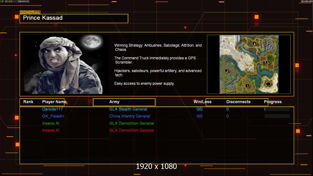Click the red GLA Demolition General entry
The height and width of the screenshot is (176, 313).
point(132,130)
